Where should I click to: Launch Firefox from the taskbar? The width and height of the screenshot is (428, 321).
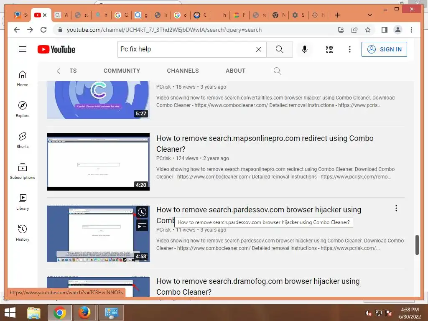pos(84,313)
